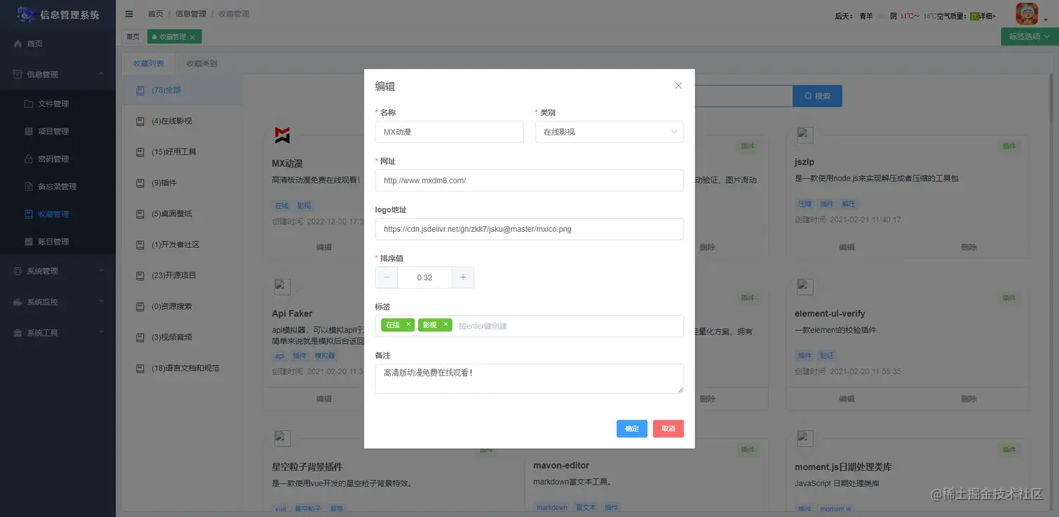Click the 系统监控 icon

pyautogui.click(x=18, y=302)
